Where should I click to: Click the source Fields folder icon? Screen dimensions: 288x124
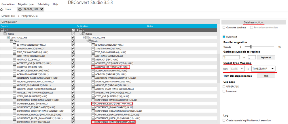(x=11, y=41)
